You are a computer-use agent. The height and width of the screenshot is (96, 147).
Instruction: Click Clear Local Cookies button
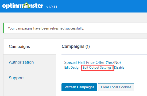pos(116,87)
